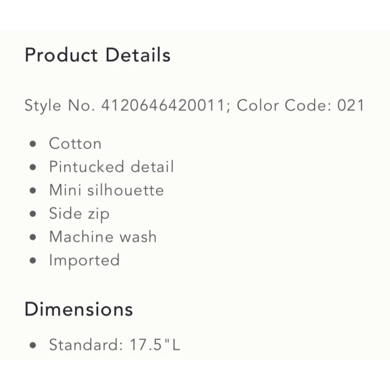
Task: Click the bullet beside Side zip
Action: tap(33, 214)
